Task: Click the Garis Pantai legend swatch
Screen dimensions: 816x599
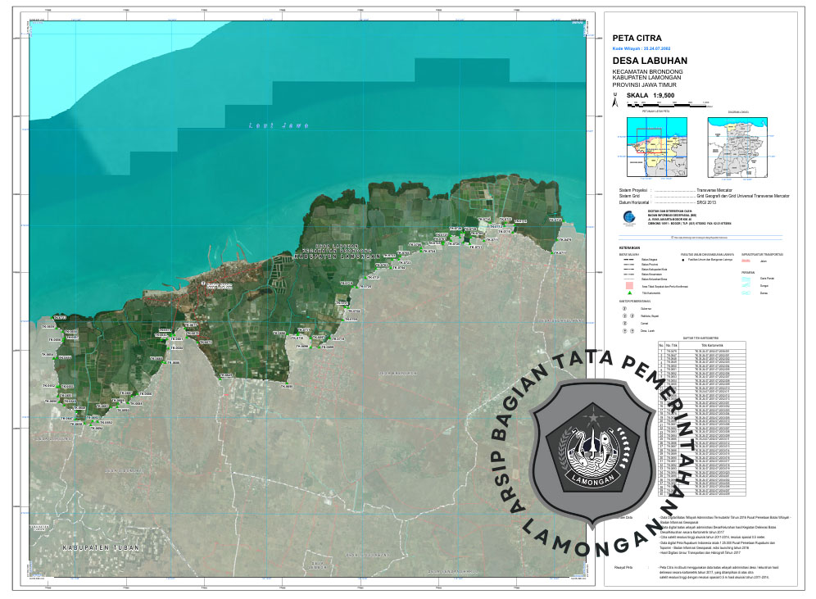Action: (x=746, y=279)
